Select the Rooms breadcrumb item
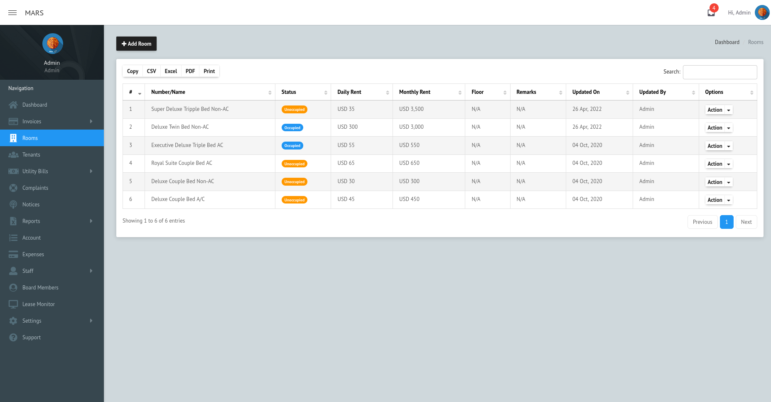This screenshot has height=402, width=771. 755,42
